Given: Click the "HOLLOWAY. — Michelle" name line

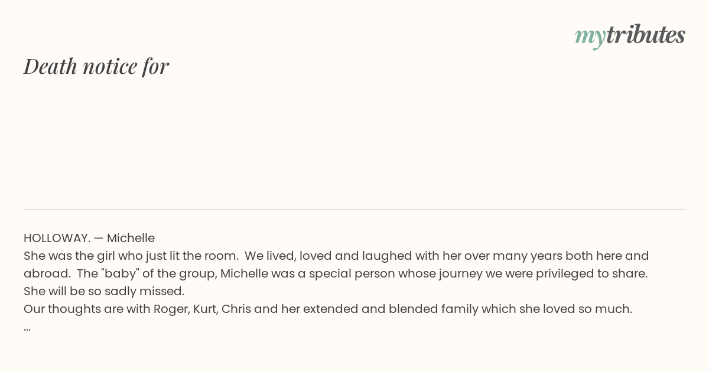Looking at the screenshot, I should tap(89, 238).
